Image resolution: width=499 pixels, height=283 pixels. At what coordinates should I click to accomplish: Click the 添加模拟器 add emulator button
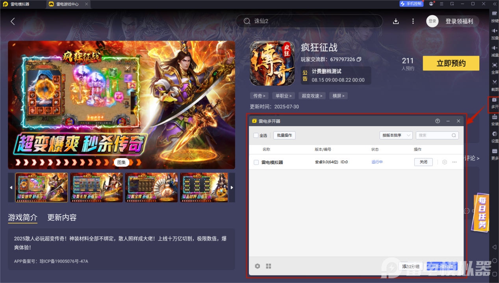pyautogui.click(x=442, y=266)
